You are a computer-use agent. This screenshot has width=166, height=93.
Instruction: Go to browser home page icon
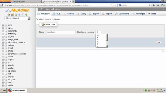[158, 5]
